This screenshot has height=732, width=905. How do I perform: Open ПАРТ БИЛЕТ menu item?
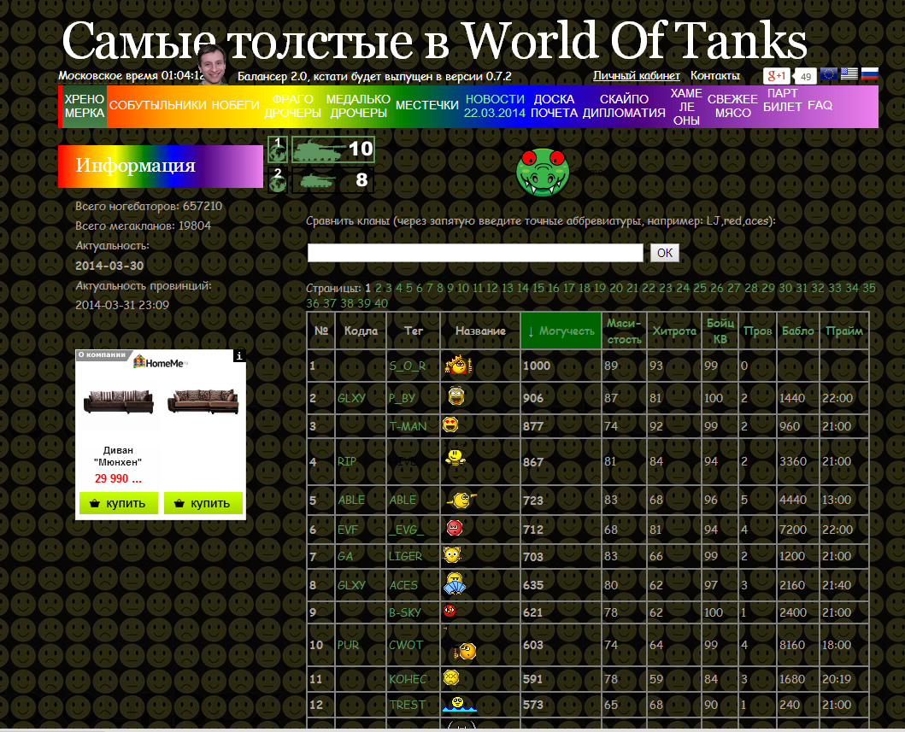783,100
